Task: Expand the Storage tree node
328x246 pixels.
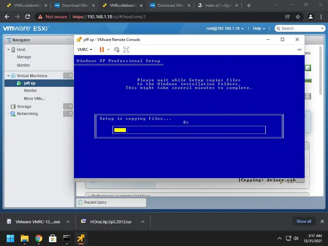Action: 8,106
